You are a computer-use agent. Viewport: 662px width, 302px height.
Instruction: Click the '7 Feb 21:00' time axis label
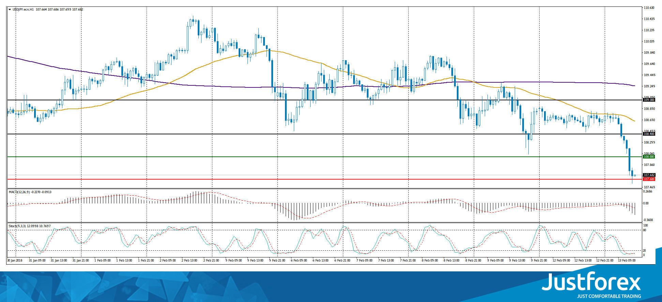point(408,261)
